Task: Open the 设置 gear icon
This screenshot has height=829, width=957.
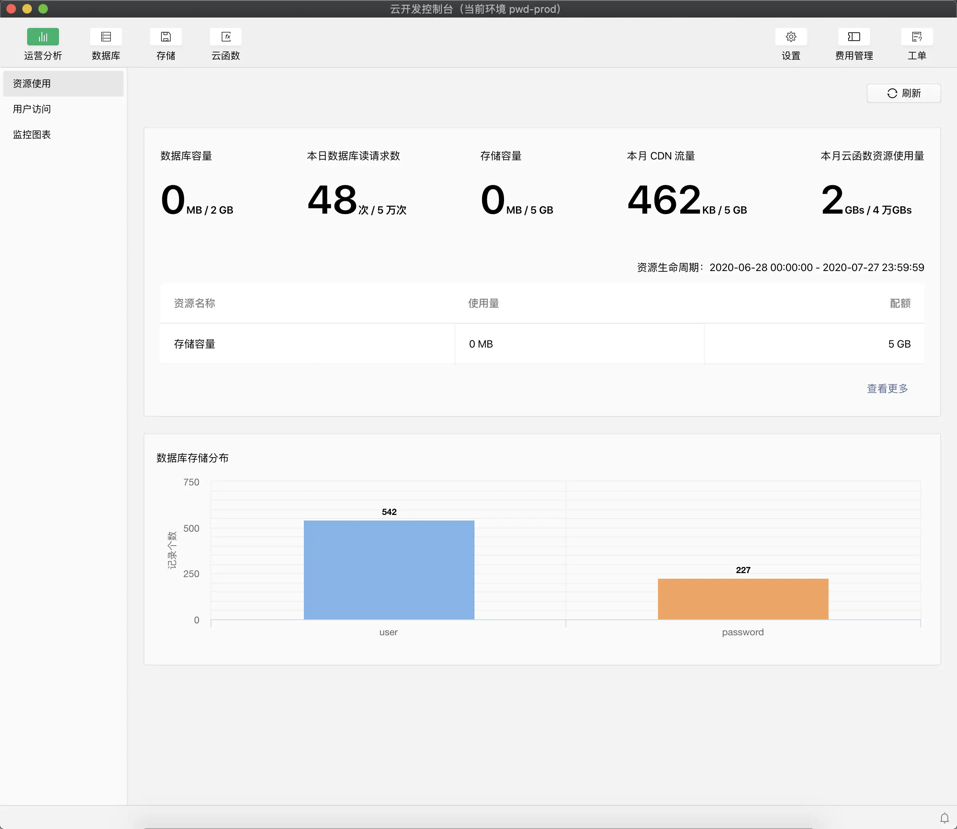Action: point(791,37)
